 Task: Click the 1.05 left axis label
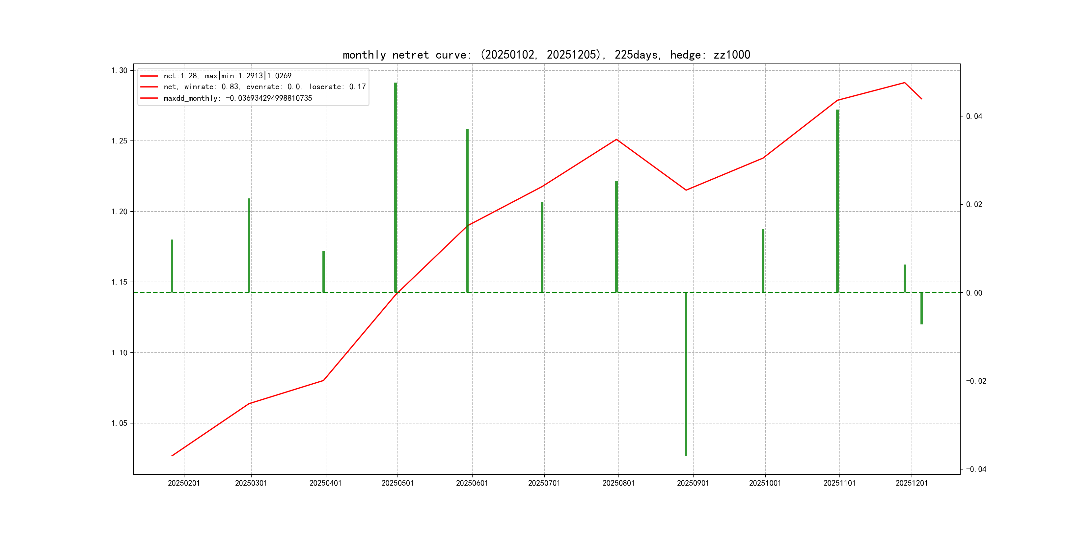tap(119, 423)
